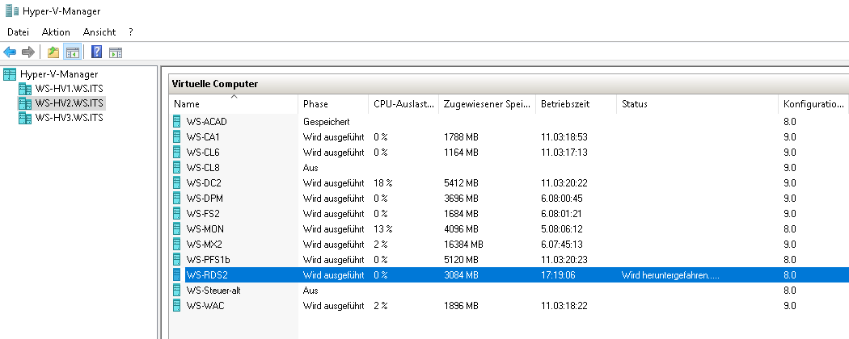Select the WS-RDS2 virtual machine name

[207, 275]
